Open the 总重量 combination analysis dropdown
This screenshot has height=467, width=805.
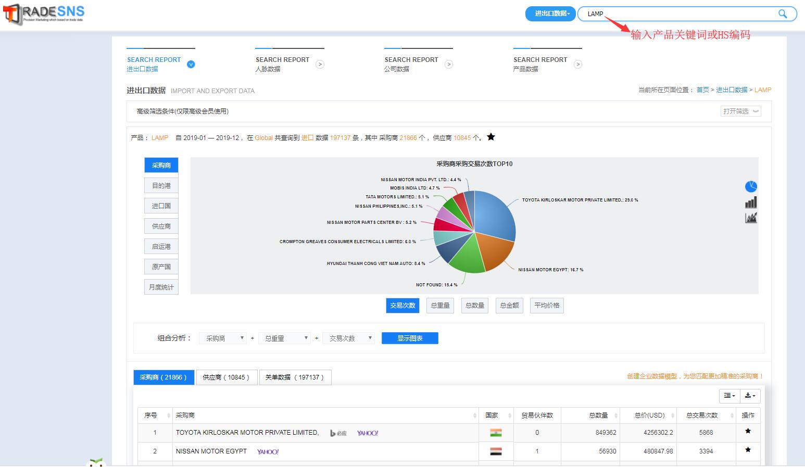coord(284,338)
